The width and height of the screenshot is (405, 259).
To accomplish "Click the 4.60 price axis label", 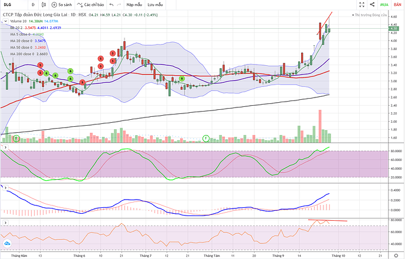I will [394, 16].
